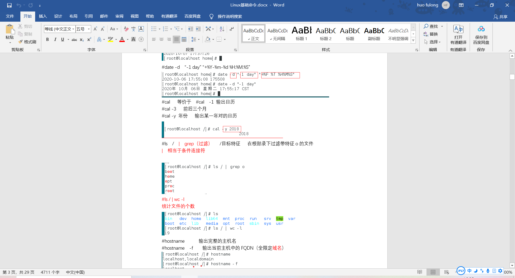This screenshot has width=515, height=278.
Task: Open the bullet list dropdown
Action: coord(159,29)
